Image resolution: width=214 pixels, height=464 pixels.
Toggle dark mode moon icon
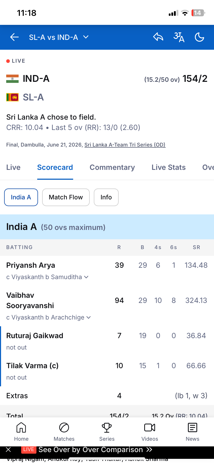click(x=200, y=37)
